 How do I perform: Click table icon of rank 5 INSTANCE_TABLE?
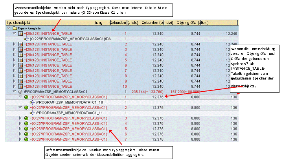[x=20, y=60]
